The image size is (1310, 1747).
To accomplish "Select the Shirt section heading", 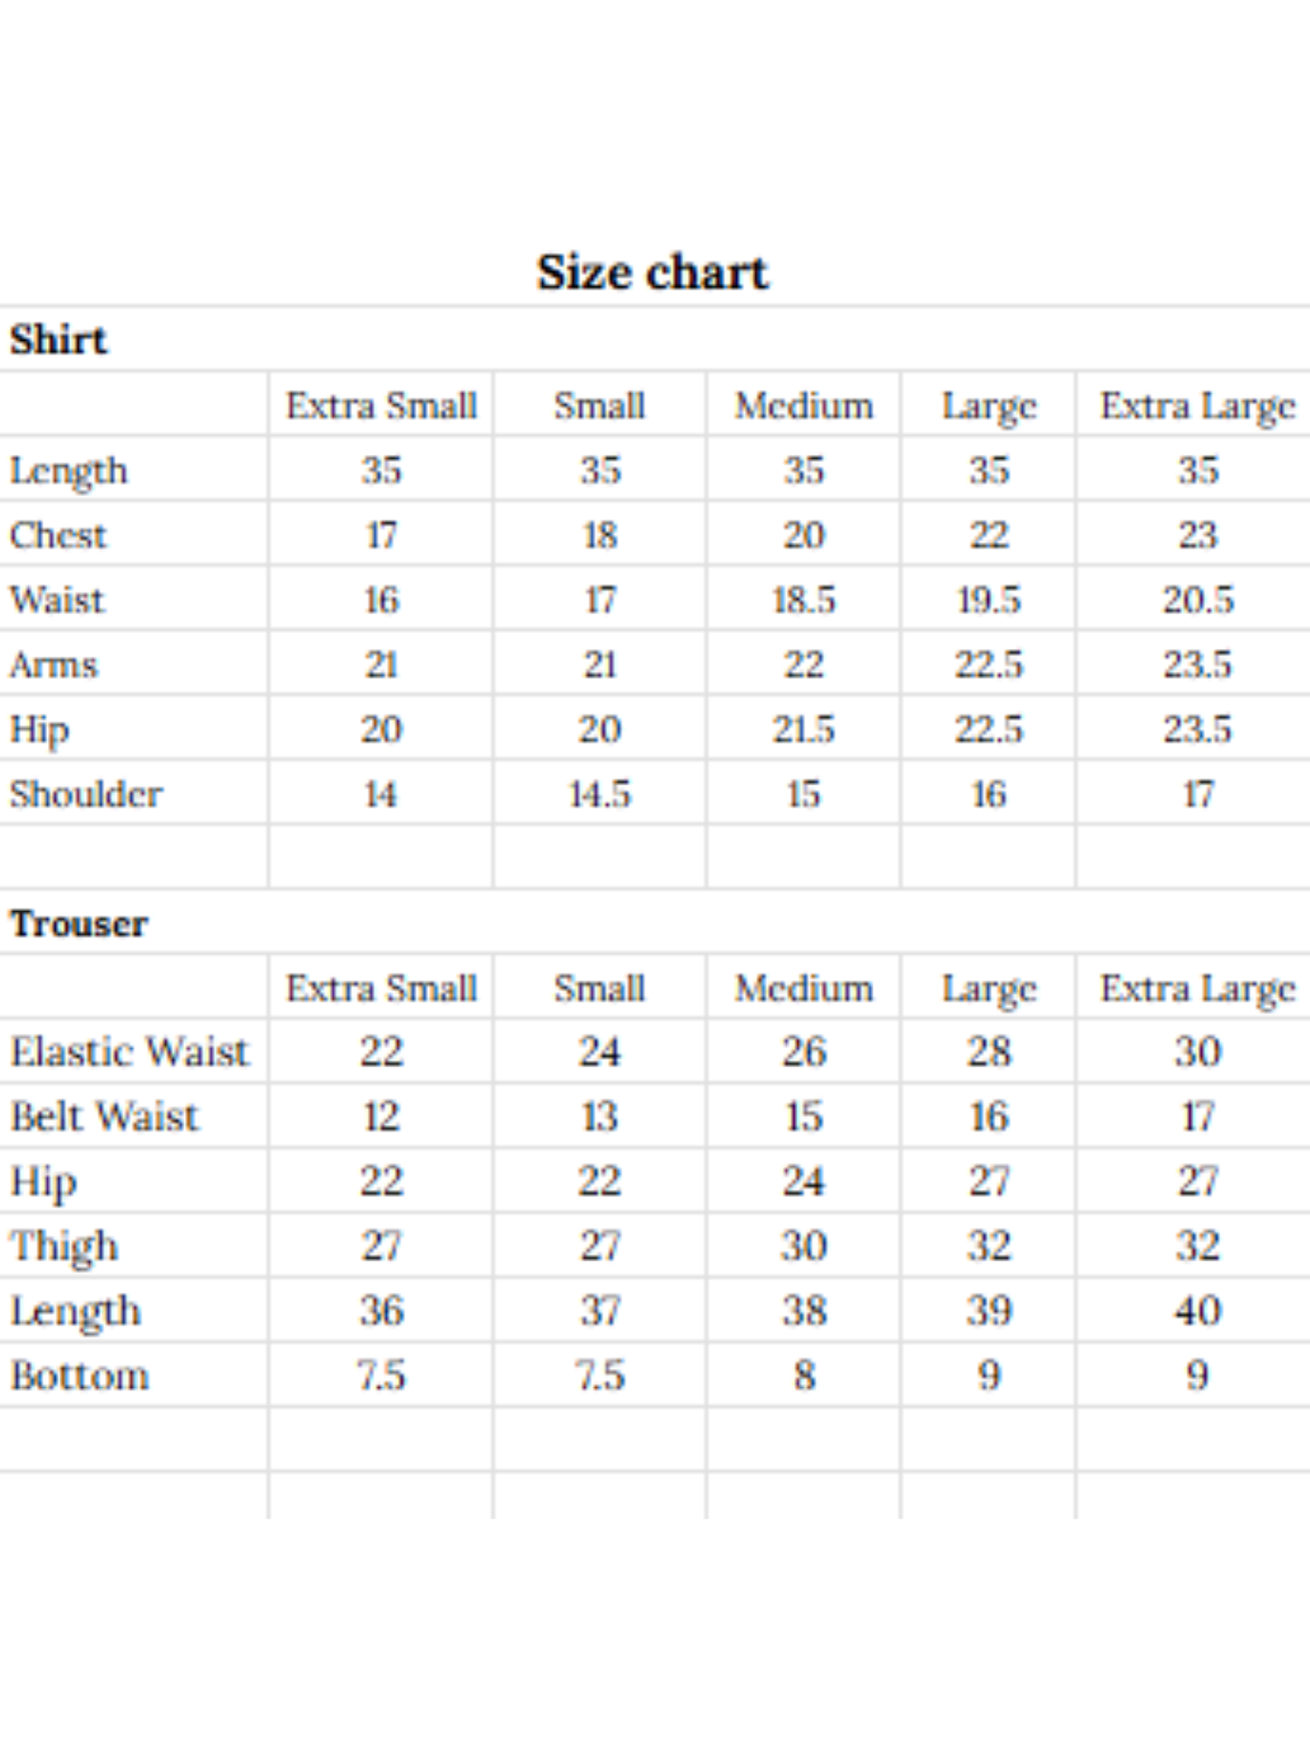I will click(x=58, y=340).
